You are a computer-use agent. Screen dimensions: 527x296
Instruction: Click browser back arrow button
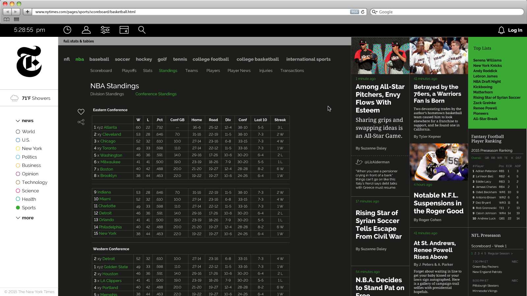point(7,12)
